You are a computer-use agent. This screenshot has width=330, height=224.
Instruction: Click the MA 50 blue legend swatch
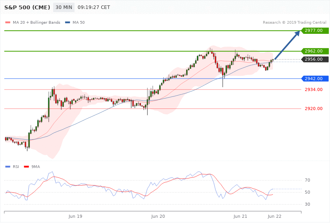(x=68, y=22)
